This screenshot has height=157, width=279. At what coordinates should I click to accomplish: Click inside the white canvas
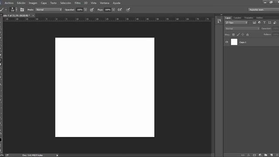pos(105,87)
